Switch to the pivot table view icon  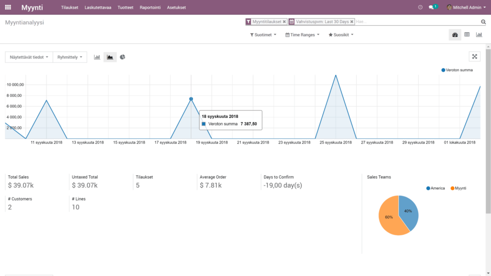click(x=466, y=34)
